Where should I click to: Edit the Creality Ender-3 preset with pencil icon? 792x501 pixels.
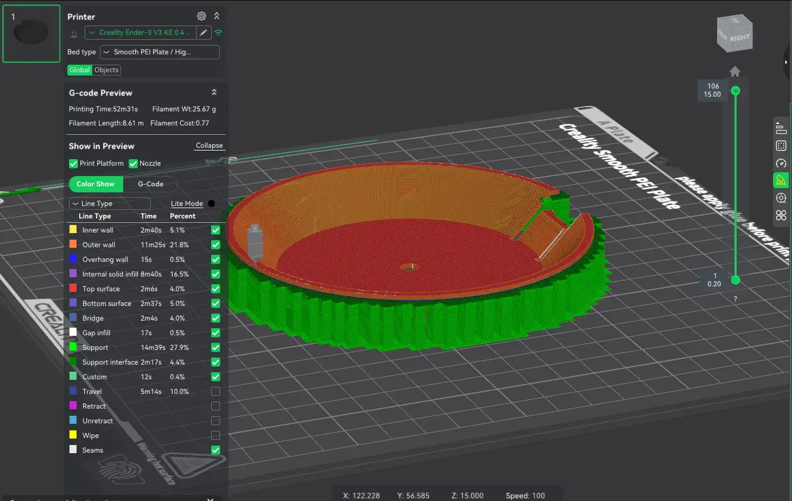tap(204, 33)
